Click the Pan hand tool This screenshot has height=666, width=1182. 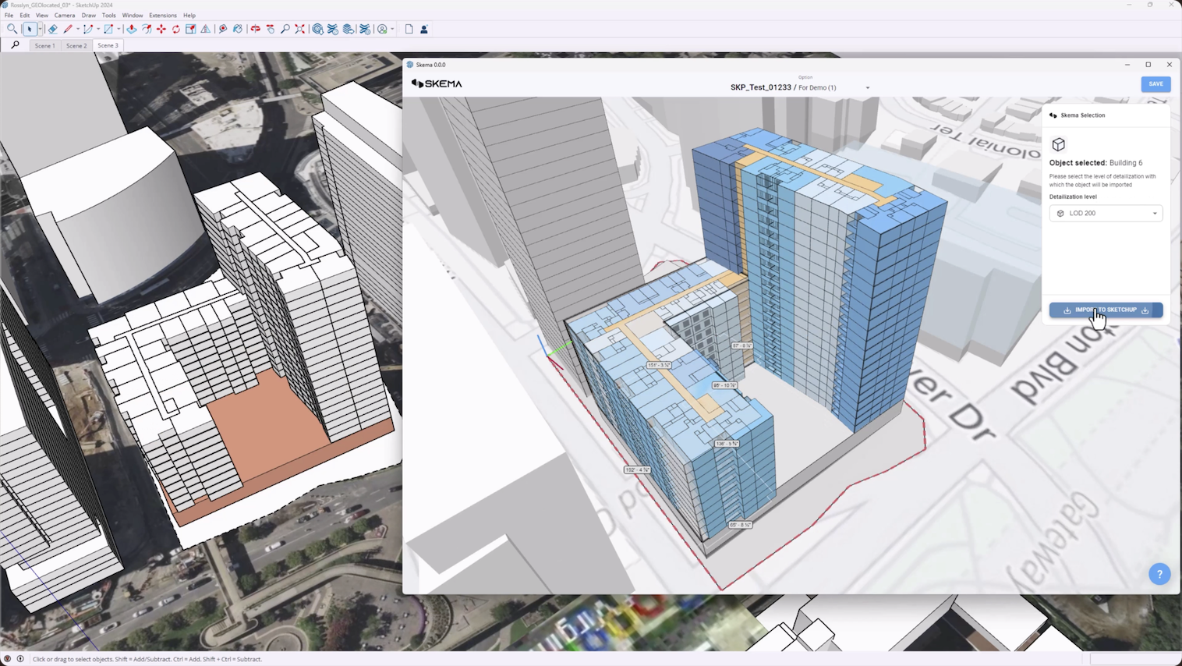(271, 29)
